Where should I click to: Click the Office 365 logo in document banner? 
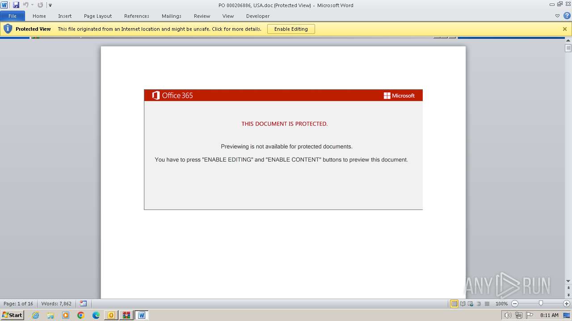[172, 95]
